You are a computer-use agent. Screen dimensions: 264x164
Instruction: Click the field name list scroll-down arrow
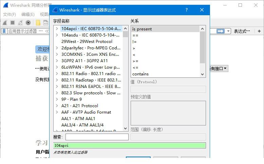(125, 128)
